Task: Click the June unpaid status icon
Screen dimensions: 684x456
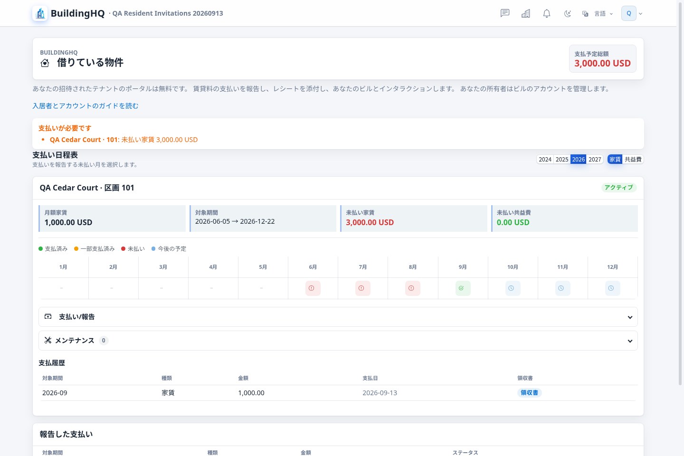Action: (x=313, y=288)
